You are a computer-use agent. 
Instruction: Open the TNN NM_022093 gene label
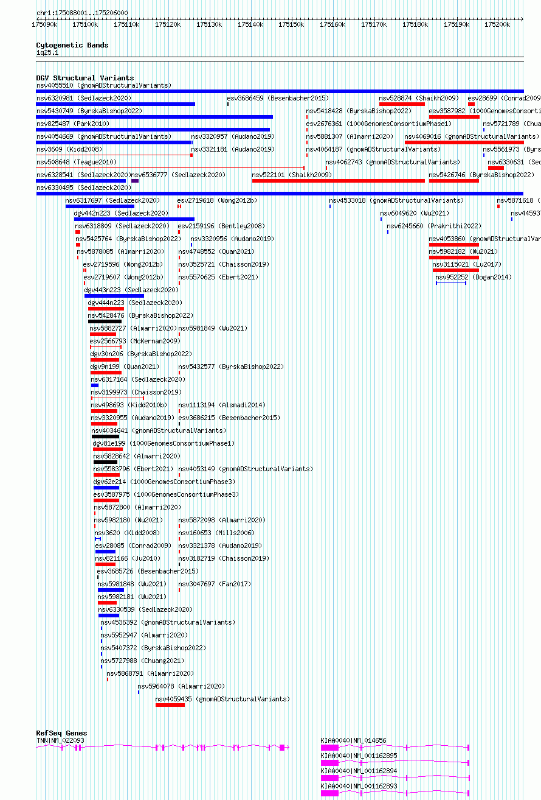(x=61, y=740)
